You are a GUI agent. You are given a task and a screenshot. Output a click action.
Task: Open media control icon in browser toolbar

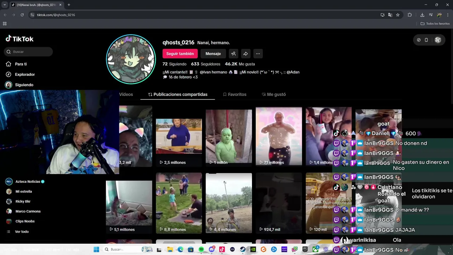click(x=431, y=15)
